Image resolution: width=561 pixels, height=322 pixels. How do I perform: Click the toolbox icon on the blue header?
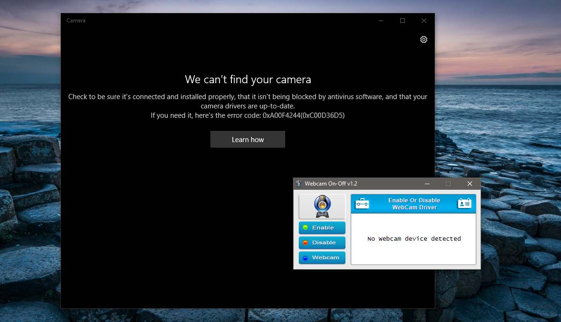coord(362,203)
